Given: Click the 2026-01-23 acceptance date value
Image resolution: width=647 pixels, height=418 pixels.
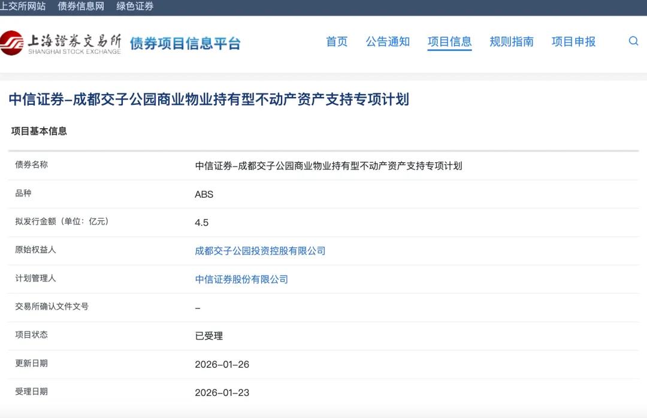Looking at the screenshot, I should [x=222, y=393].
